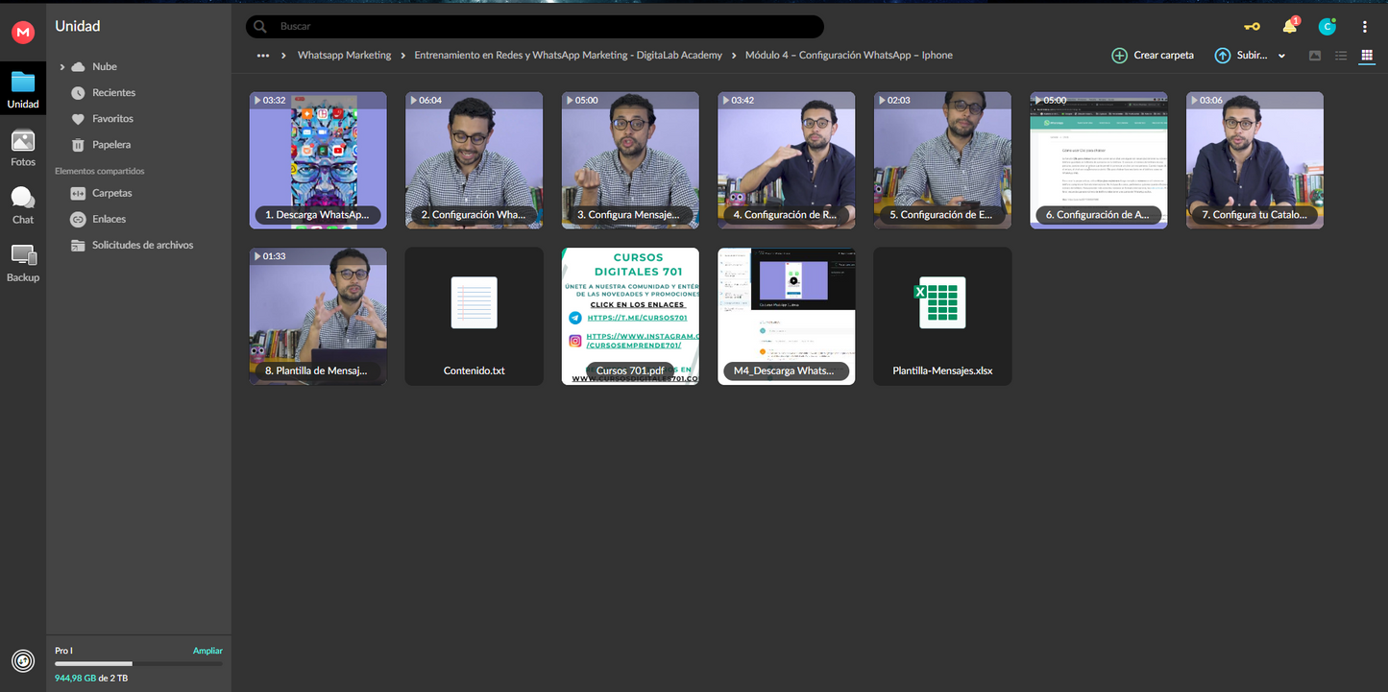Image resolution: width=1388 pixels, height=692 pixels.
Task: Switch to media discovery image view
Action: (1315, 56)
